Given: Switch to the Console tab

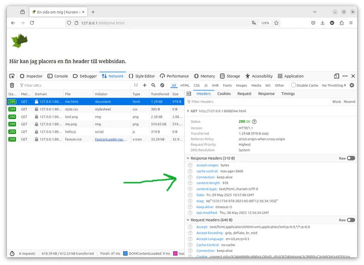Looking at the screenshot, I should click(58, 76).
